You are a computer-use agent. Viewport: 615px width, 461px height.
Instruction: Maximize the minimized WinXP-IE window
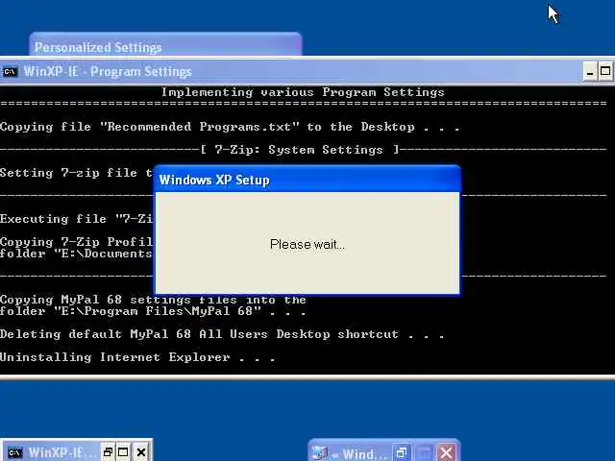pyautogui.click(x=123, y=452)
